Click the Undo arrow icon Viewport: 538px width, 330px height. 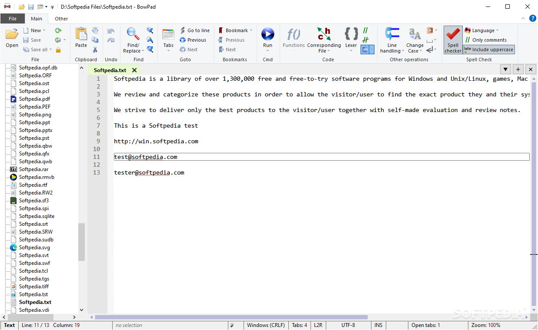pos(111,31)
